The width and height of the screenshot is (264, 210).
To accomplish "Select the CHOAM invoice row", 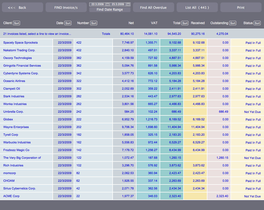I will pos(132,181).
